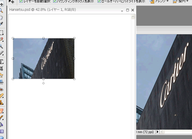Select the Rectangular Marquee tool
Image resolution: width=192 pixels, height=139 pixels.
point(1,32)
